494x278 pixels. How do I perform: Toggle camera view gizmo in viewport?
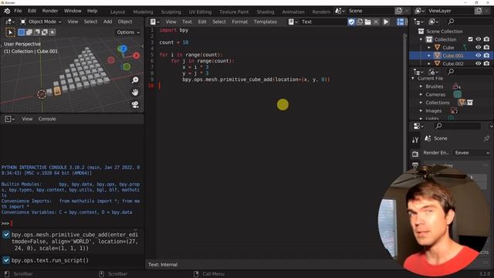[135, 105]
